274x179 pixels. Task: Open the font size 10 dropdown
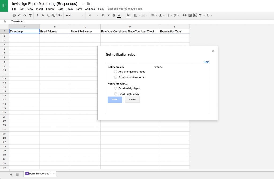coord(93,15)
